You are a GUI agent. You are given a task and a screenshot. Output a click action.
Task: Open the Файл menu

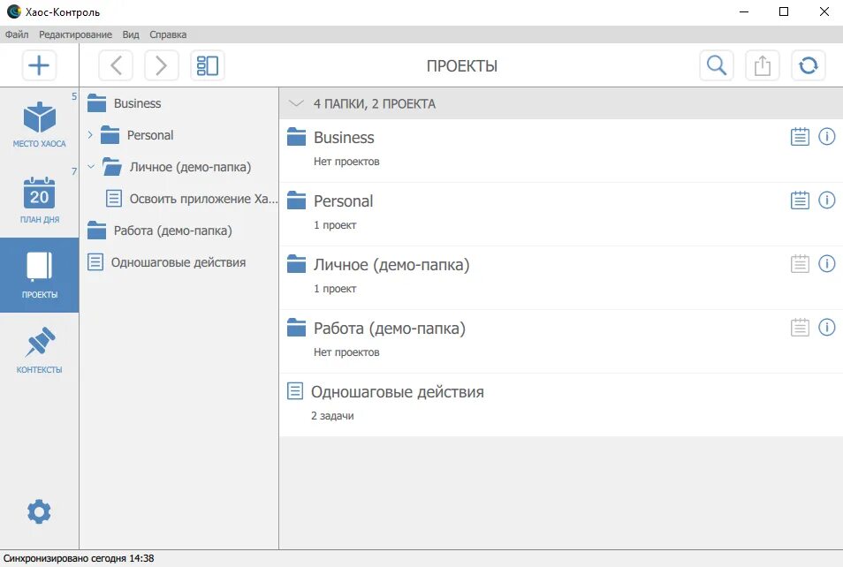click(x=17, y=34)
